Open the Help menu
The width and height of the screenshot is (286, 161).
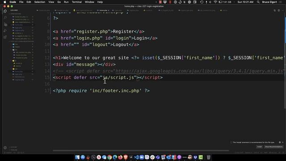100,2
